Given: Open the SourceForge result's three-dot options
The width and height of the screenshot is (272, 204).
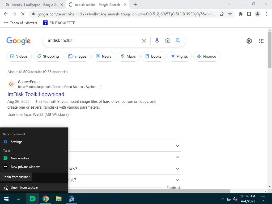Looking at the screenshot, I should 101,87.
